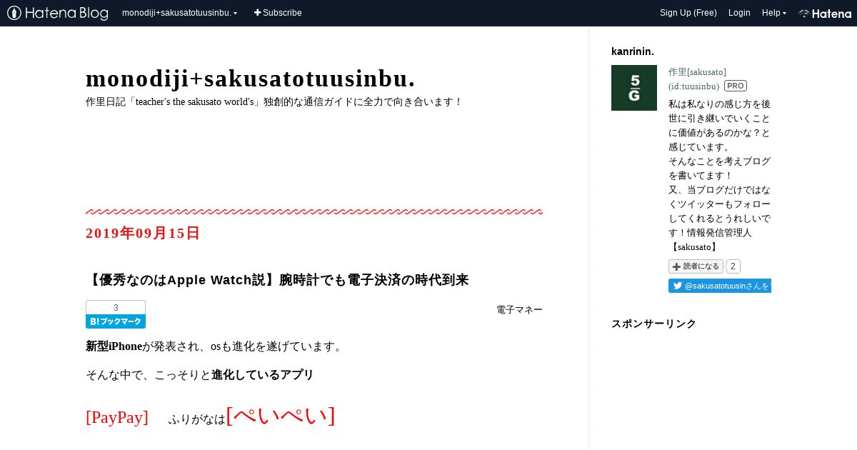857x450 pixels.
Task: Click the bookmark count 3
Action: coord(116,307)
